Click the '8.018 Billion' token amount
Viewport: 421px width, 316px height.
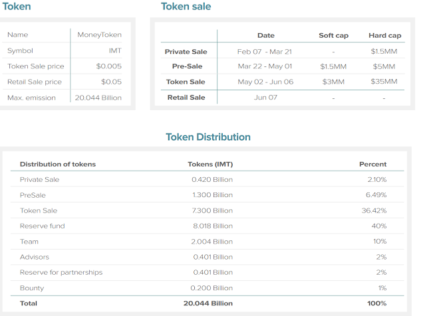(213, 226)
